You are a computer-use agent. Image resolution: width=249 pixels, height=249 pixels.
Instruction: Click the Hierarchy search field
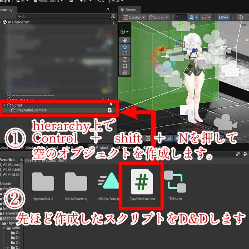[x=63, y=16]
